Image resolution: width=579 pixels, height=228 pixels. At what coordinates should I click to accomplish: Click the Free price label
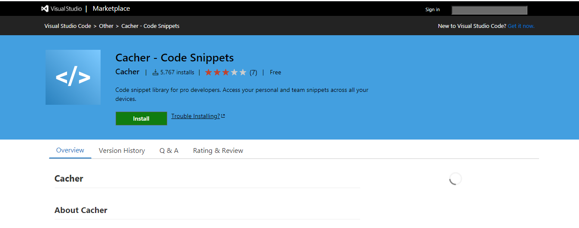click(276, 72)
